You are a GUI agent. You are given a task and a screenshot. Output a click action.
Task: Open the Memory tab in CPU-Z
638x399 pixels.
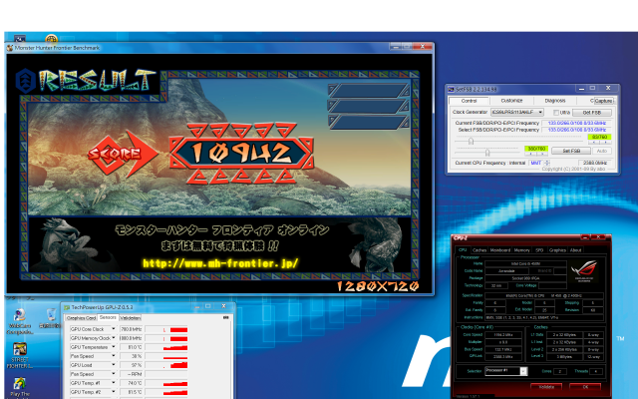tap(521, 250)
